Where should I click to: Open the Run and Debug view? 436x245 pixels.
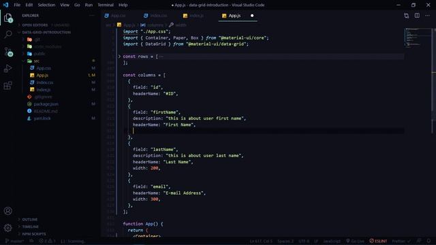[8, 68]
